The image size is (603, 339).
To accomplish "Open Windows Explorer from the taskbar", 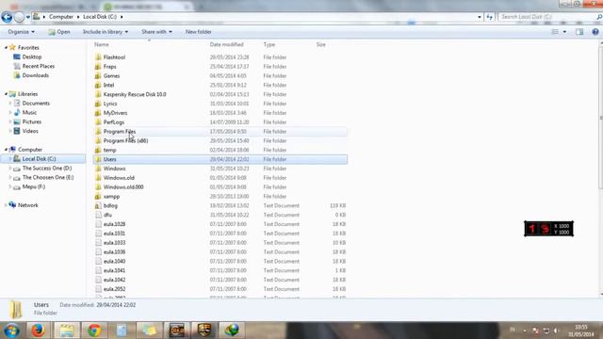I will 67,331.
